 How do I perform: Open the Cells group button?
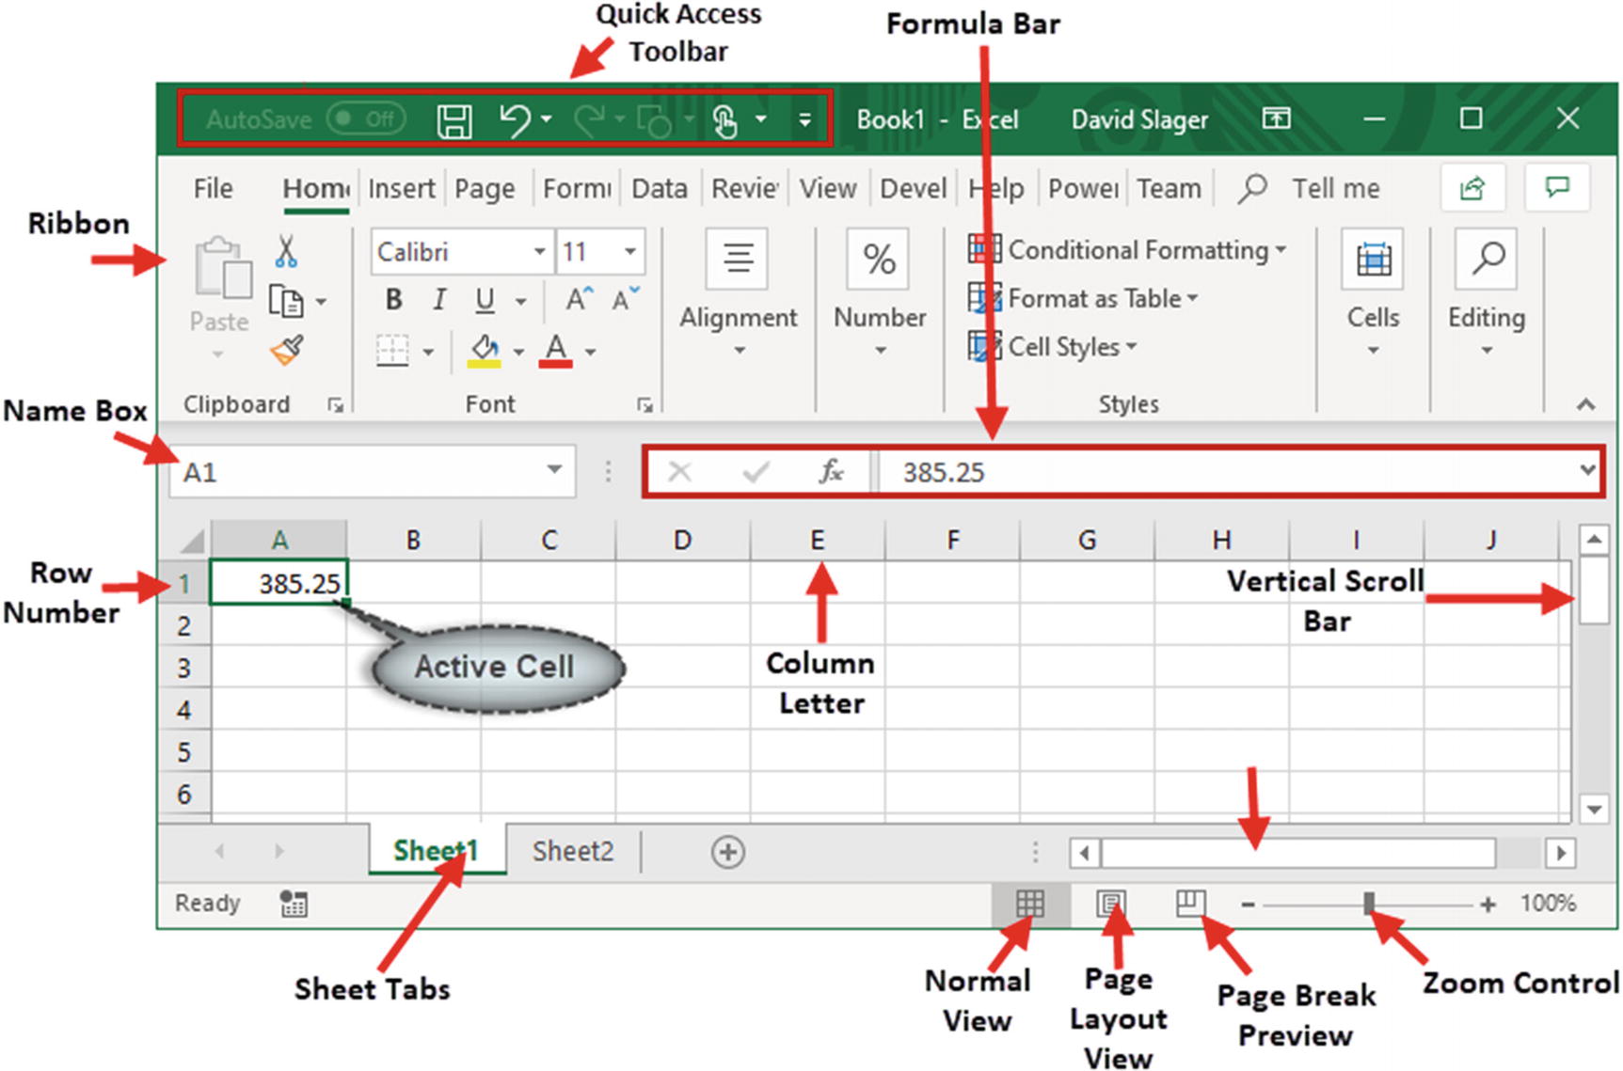(1374, 292)
